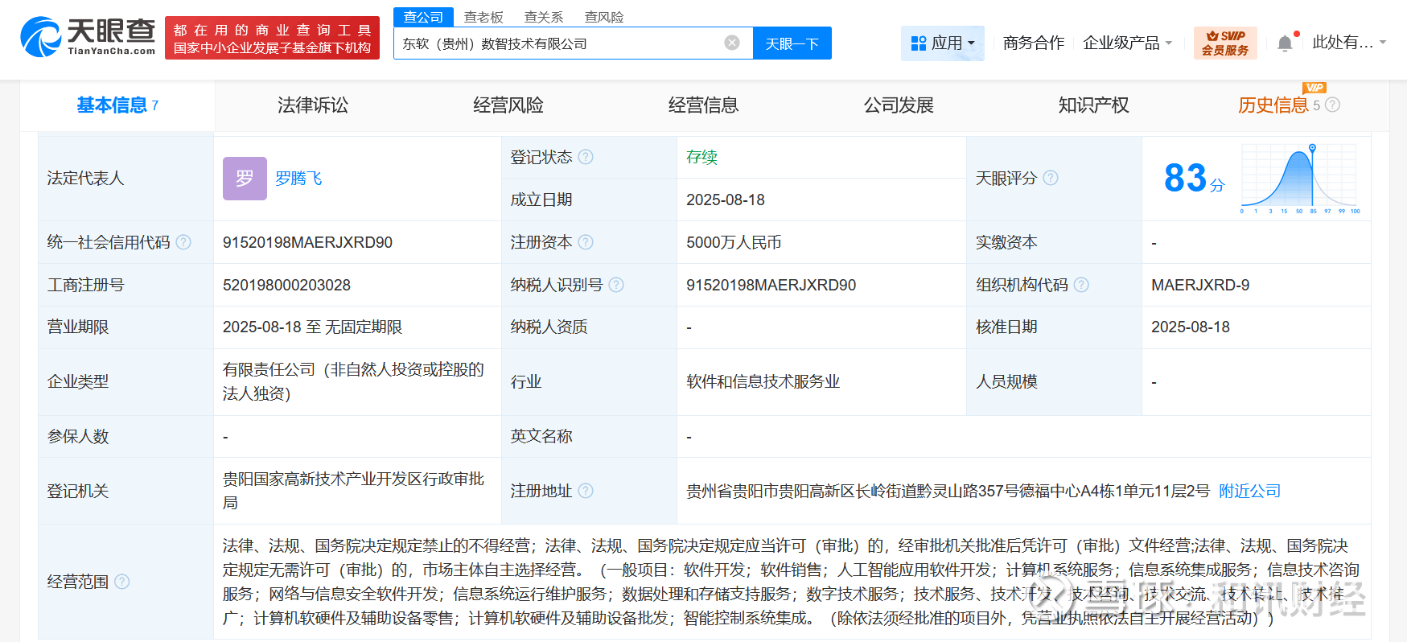
Task: Click the help icon beside 组织机构代码
Action: (1081, 285)
